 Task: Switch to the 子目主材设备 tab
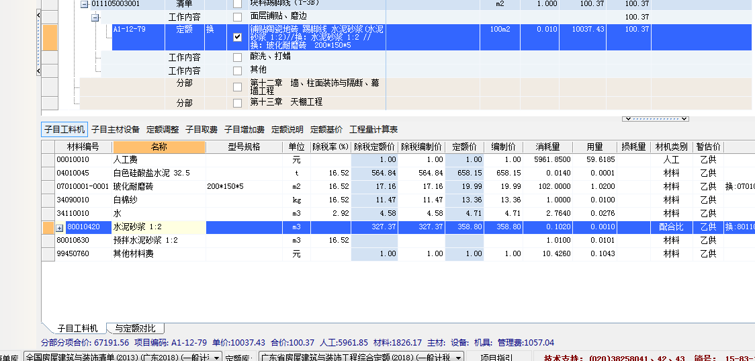pyautogui.click(x=116, y=130)
